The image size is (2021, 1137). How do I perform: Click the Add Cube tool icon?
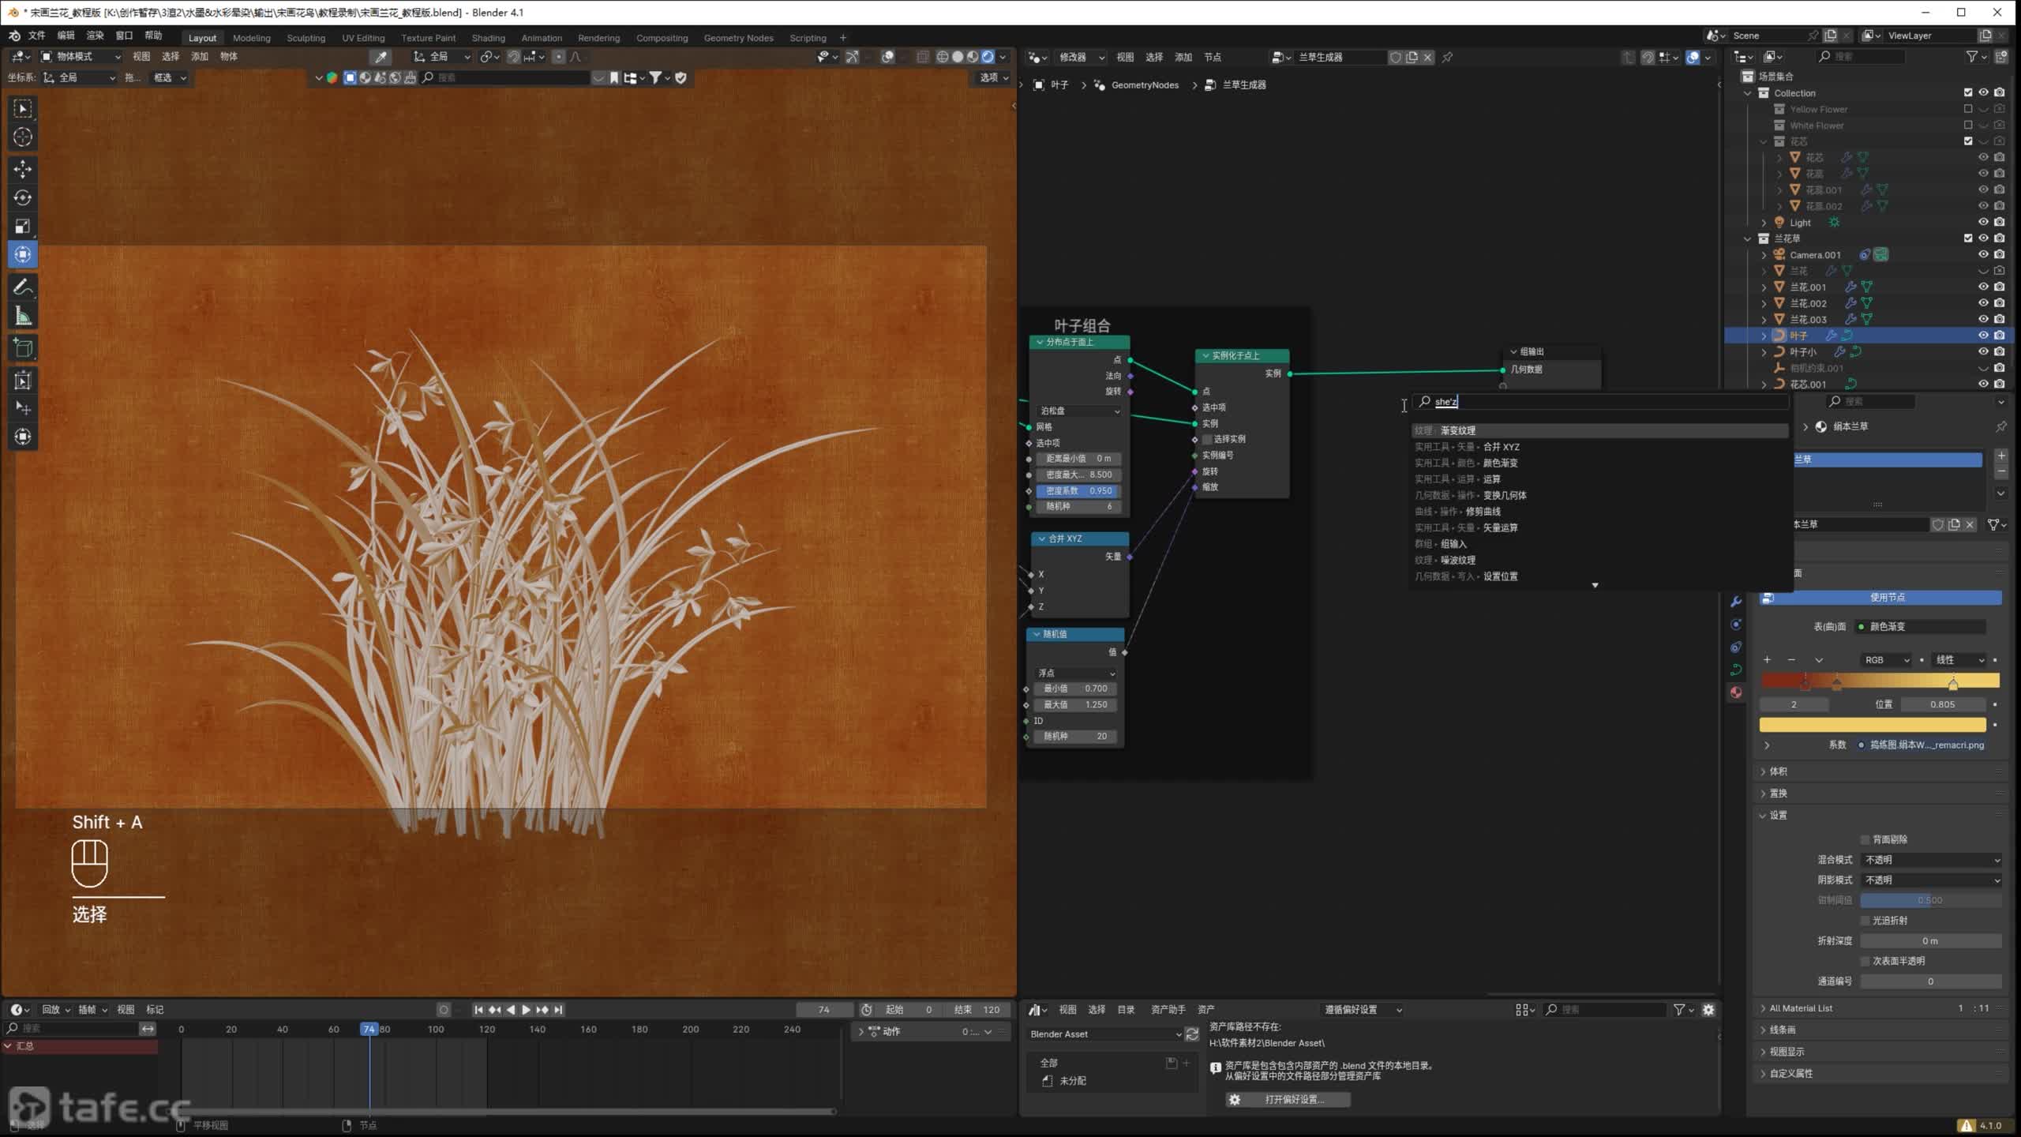click(x=22, y=348)
